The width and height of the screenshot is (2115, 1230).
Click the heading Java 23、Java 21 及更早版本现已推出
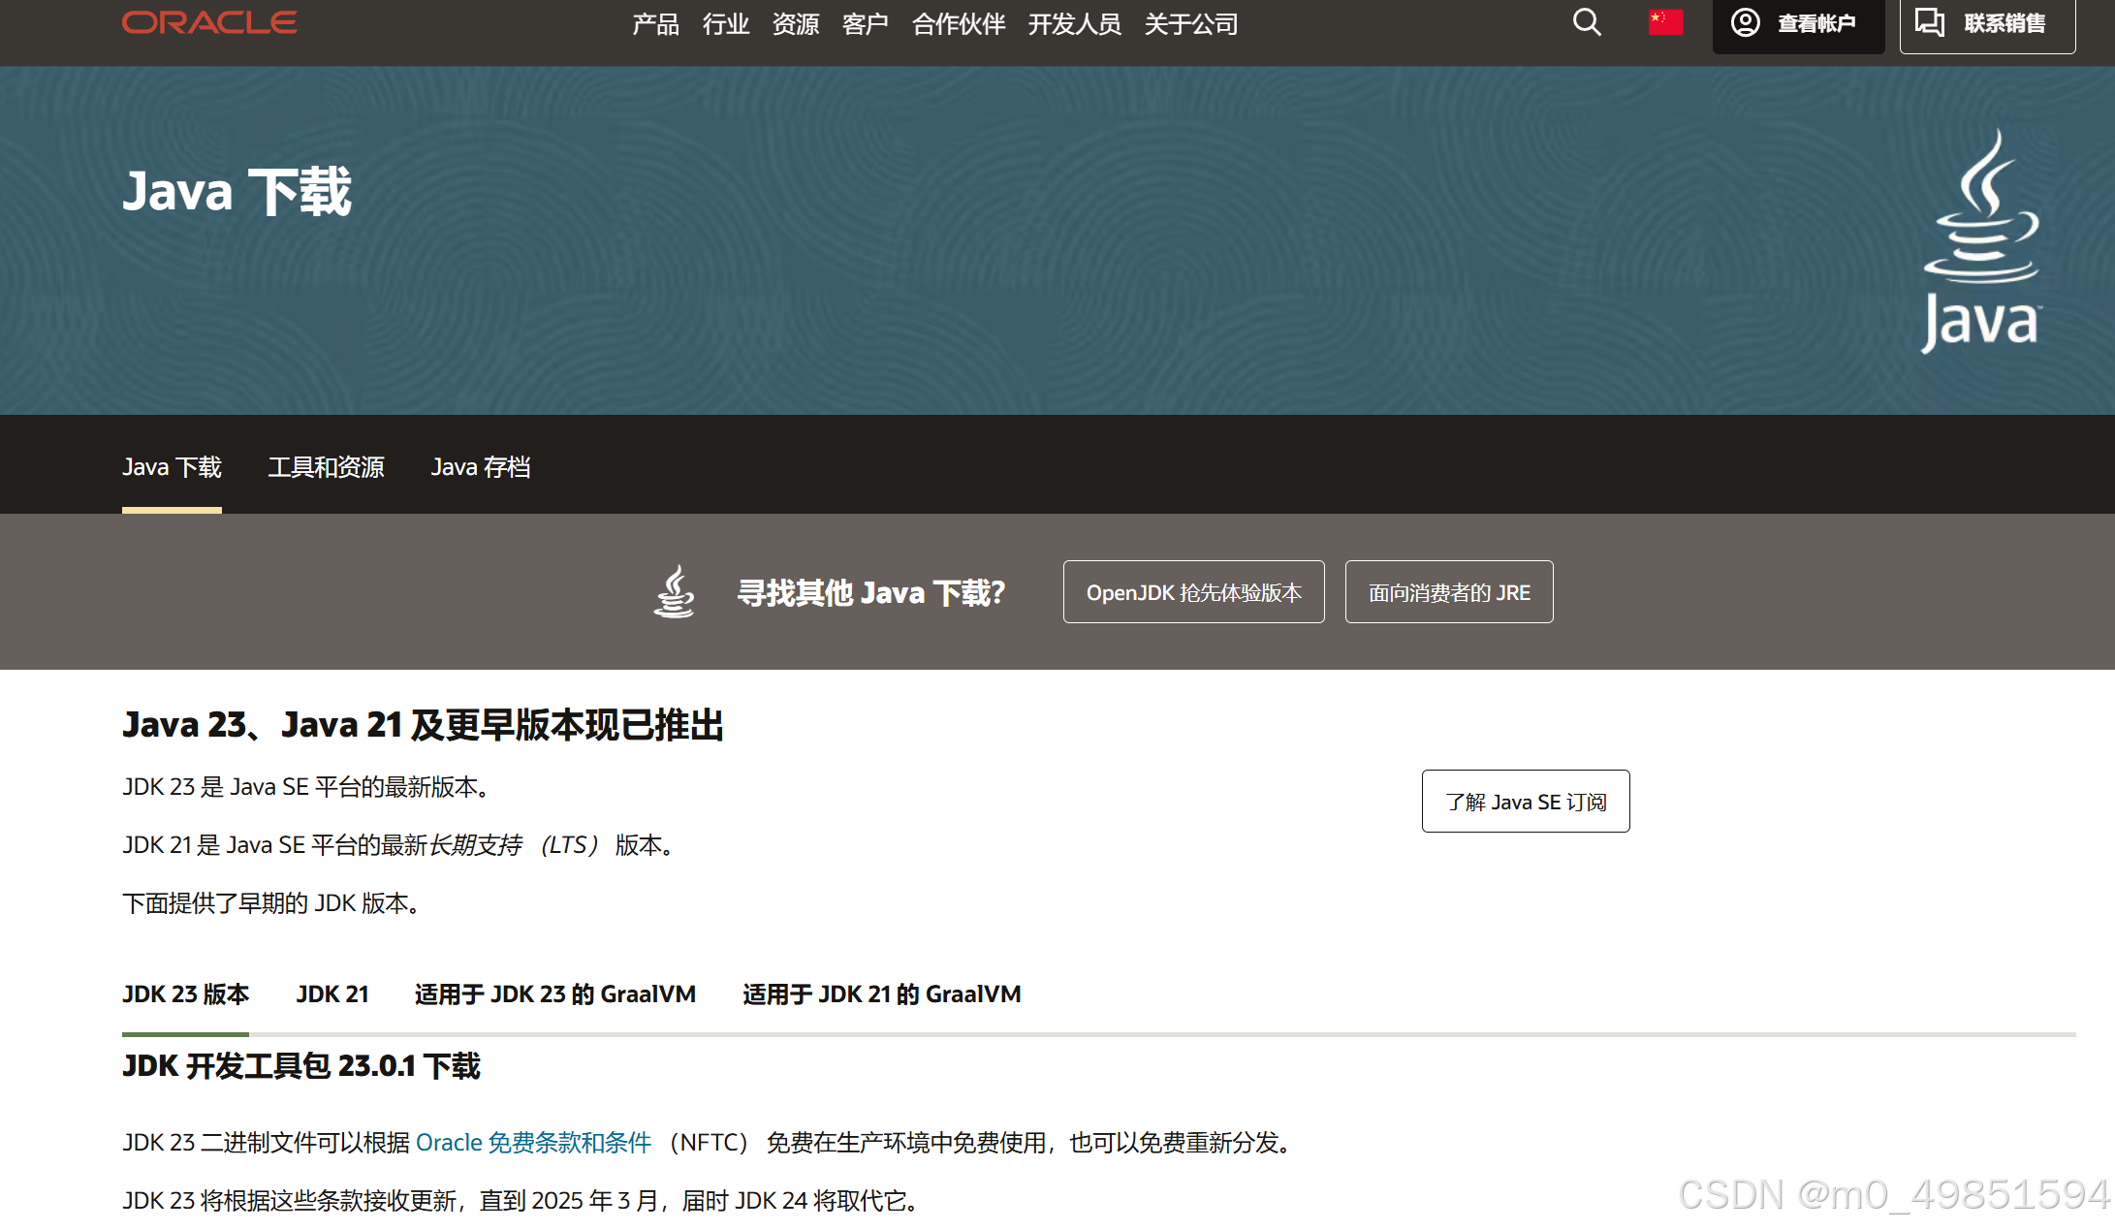pyautogui.click(x=423, y=725)
